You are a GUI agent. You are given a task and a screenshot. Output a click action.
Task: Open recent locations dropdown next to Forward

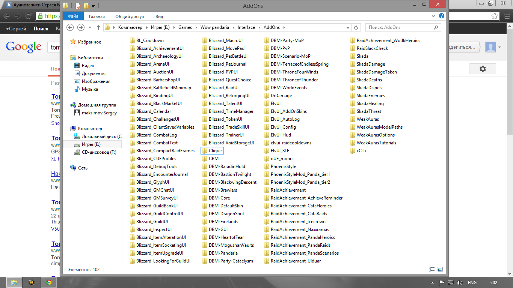[x=90, y=27]
